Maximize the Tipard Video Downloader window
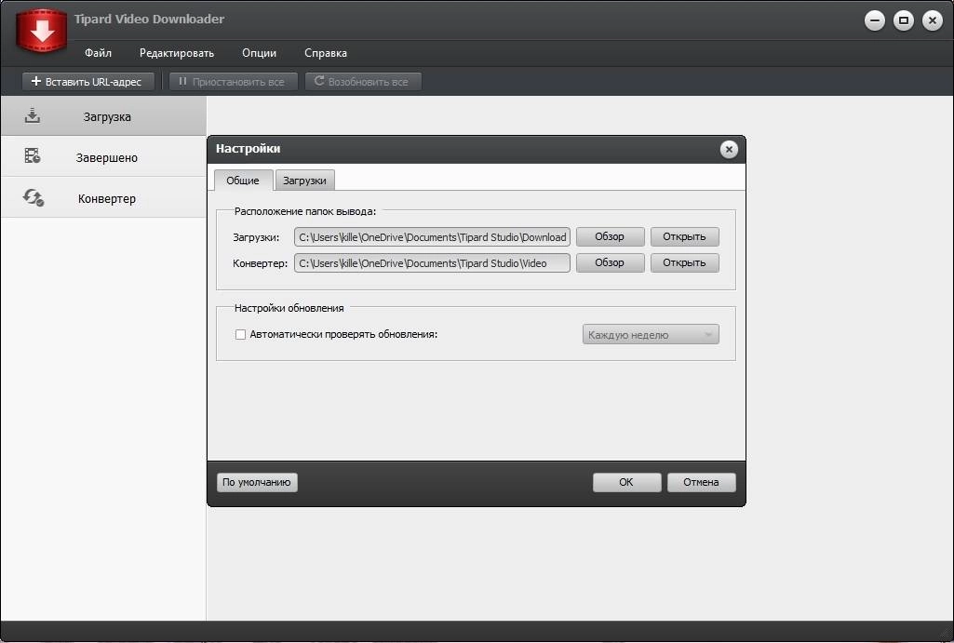954x643 pixels. pyautogui.click(x=904, y=20)
